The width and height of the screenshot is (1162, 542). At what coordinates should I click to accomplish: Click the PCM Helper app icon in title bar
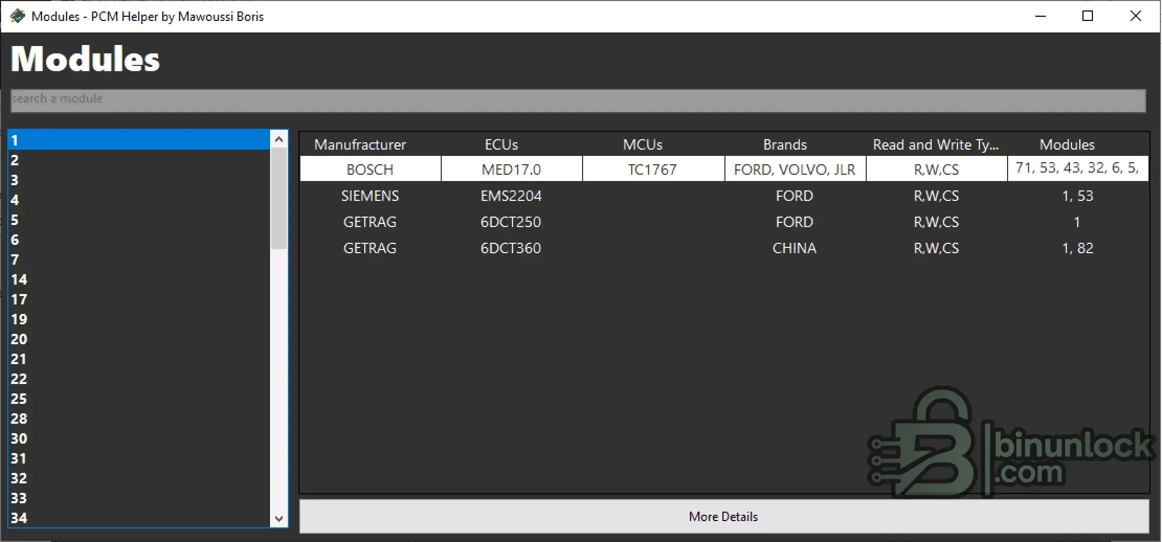pyautogui.click(x=18, y=16)
